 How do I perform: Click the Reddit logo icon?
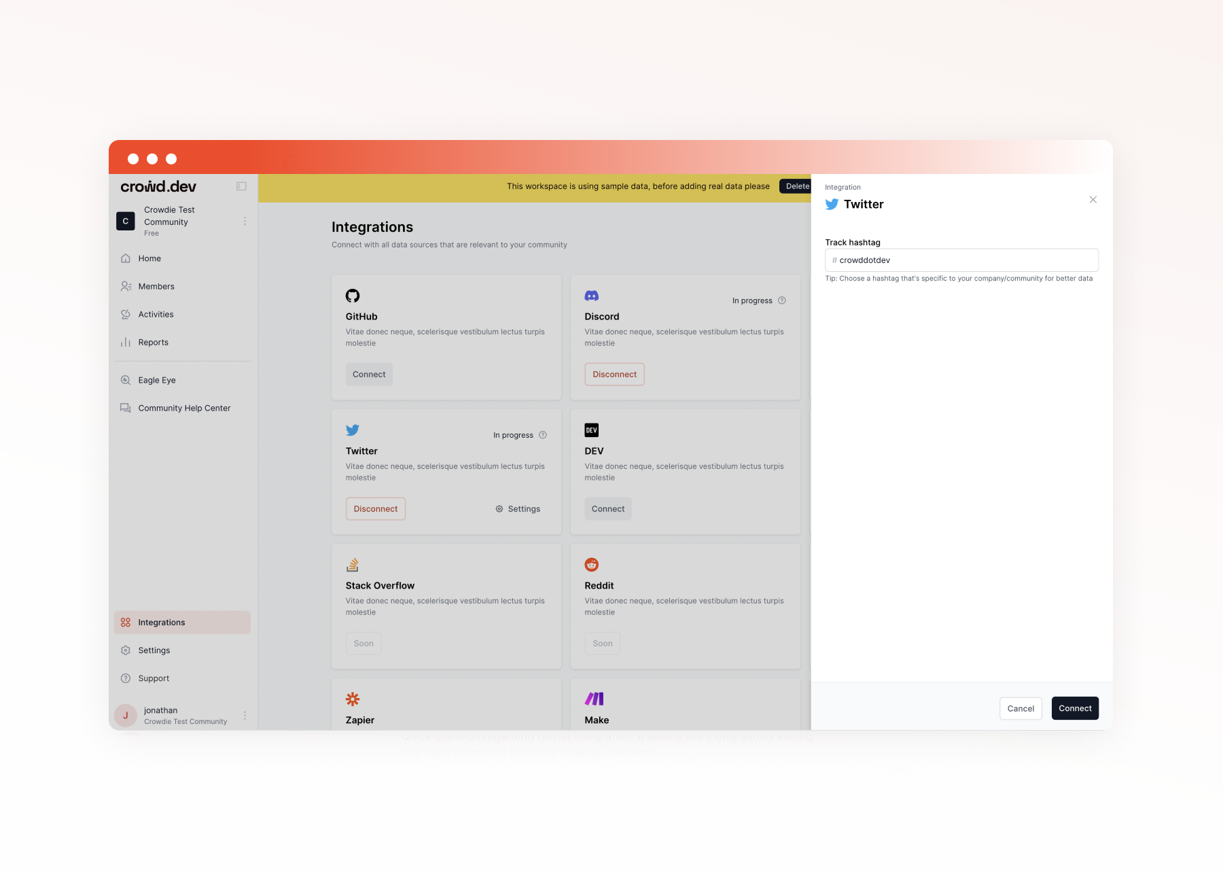coord(592,565)
